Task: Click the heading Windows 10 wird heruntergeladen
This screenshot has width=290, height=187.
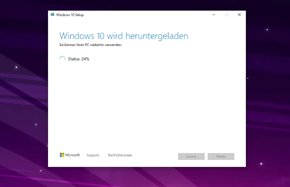Action: tap(124, 36)
